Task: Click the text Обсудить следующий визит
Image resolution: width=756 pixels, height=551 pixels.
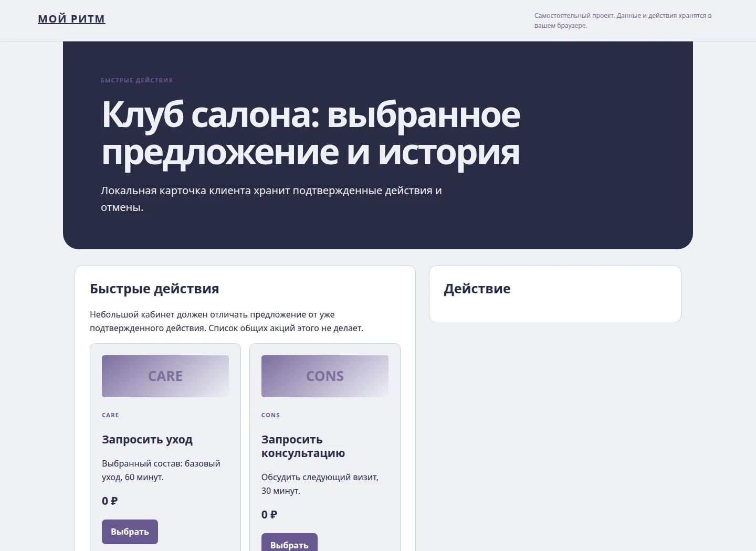Action: [x=320, y=484]
